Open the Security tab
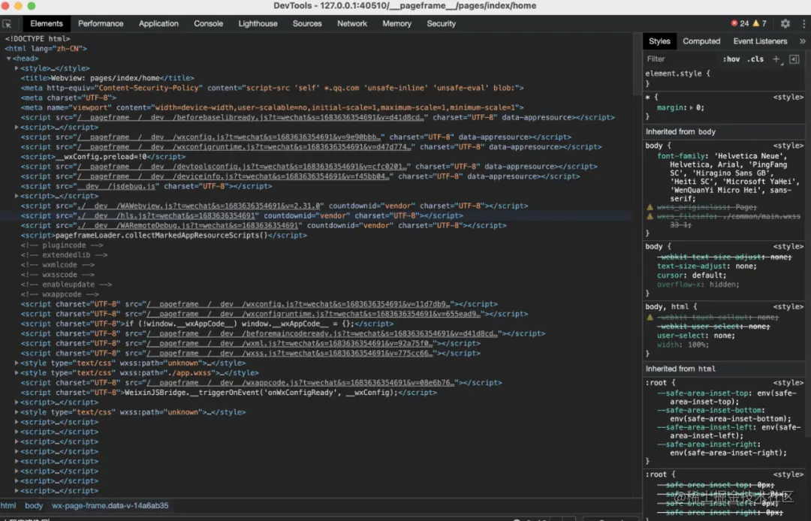 coord(442,24)
